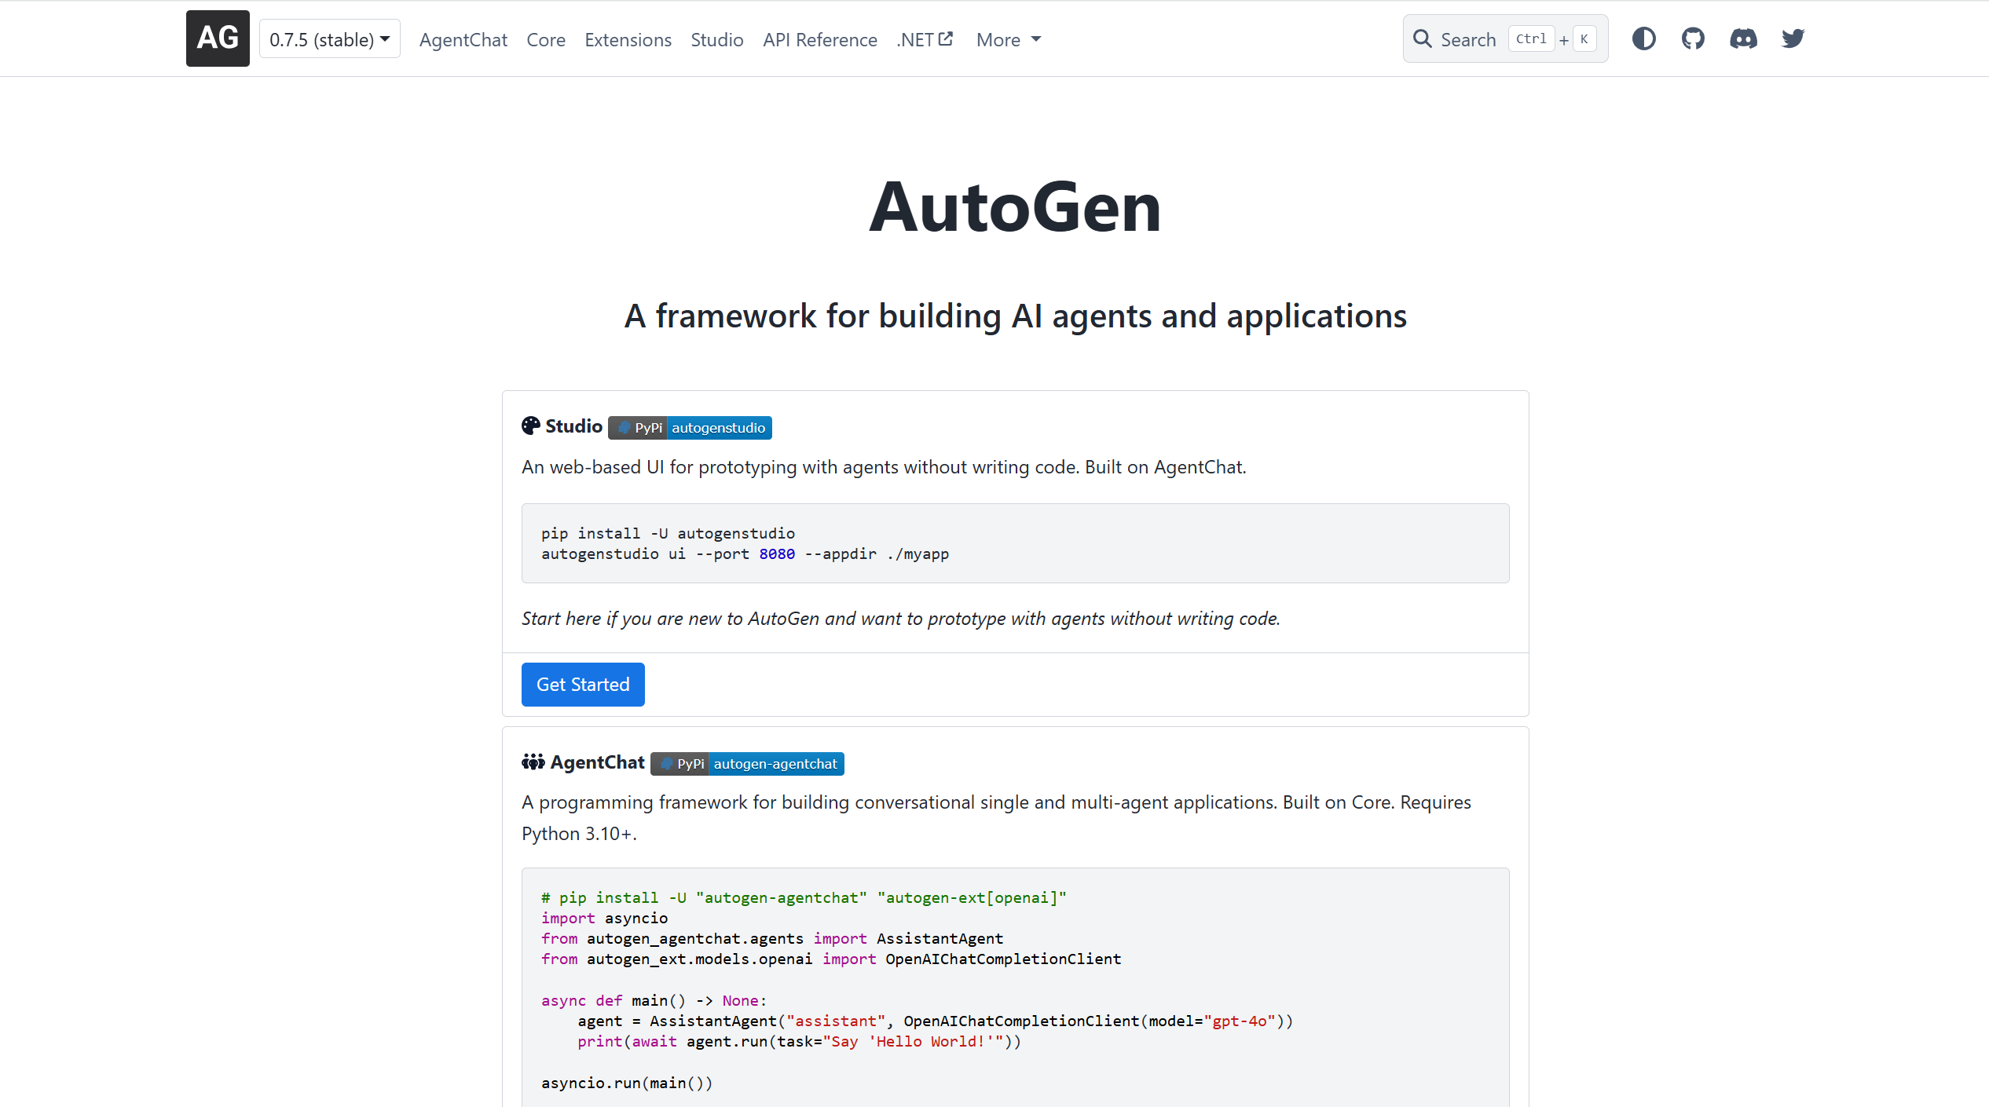Viewport: 1989px width, 1107px height.
Task: Click the Studio palette icon
Action: (531, 426)
